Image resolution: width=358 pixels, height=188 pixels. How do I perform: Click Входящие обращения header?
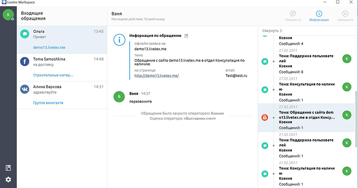[34, 16]
